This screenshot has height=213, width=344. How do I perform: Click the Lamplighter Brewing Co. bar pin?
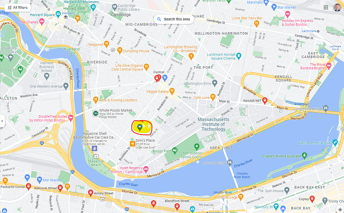[191, 57]
